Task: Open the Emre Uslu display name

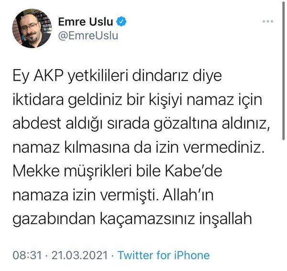Action: 86,21
